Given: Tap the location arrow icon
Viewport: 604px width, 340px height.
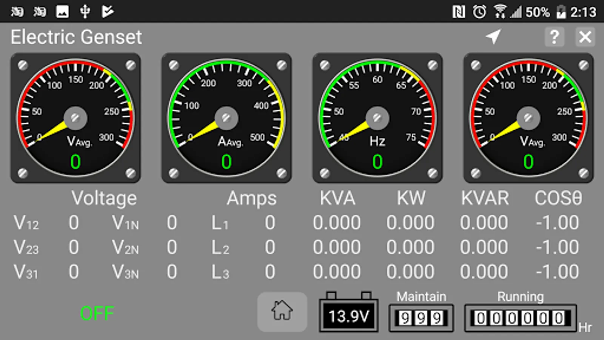Looking at the screenshot, I should click(493, 37).
